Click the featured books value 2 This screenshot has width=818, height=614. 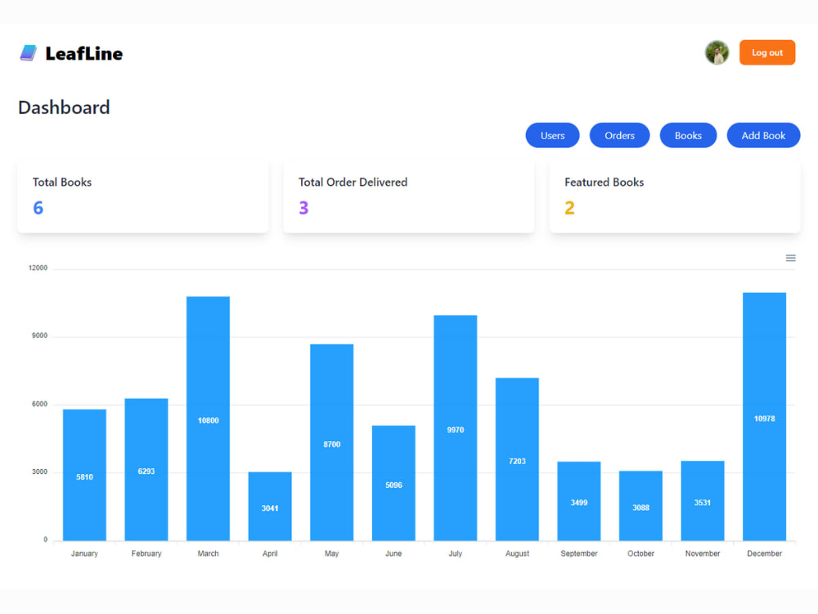click(x=569, y=208)
